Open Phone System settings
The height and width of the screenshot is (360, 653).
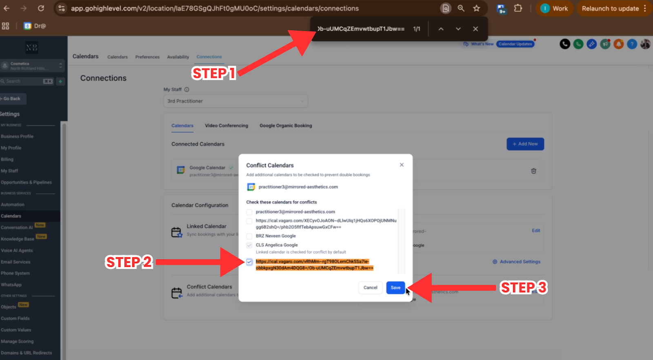15,273
